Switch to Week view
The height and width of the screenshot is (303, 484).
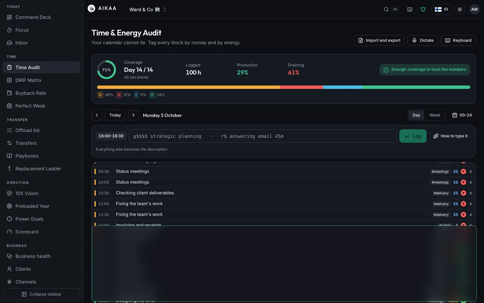[435, 115]
